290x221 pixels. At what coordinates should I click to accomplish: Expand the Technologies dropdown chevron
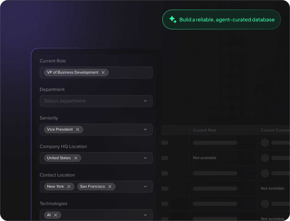point(145,215)
